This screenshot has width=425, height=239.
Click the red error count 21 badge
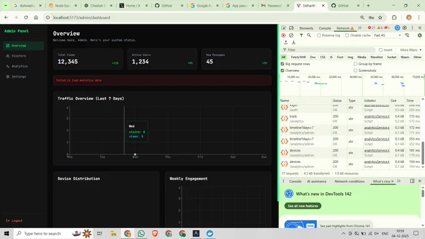(372, 28)
